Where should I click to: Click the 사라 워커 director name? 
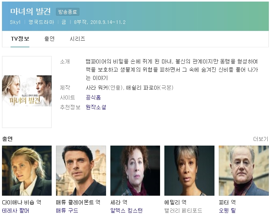point(97,88)
